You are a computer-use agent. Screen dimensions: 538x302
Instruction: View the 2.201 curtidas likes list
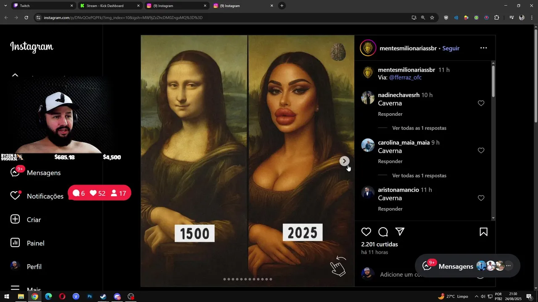coord(379,244)
